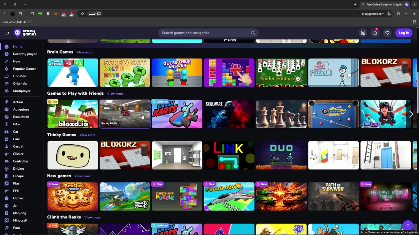Click the Popular Games flame icon
Image resolution: width=419 pixels, height=235 pixels.
[x=7, y=69]
